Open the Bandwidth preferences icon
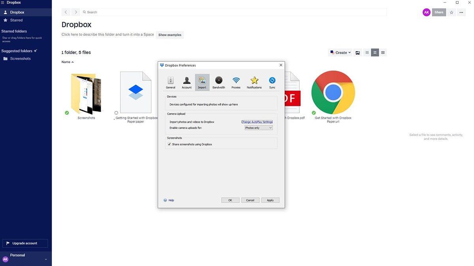Viewport: 474px width, 266px height. pyautogui.click(x=219, y=82)
